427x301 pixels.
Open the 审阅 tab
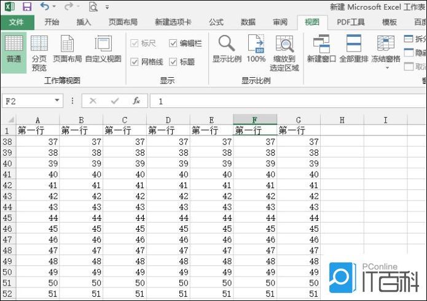[280, 22]
